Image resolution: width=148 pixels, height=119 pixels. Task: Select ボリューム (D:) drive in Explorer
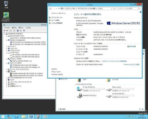(x=120, y=89)
